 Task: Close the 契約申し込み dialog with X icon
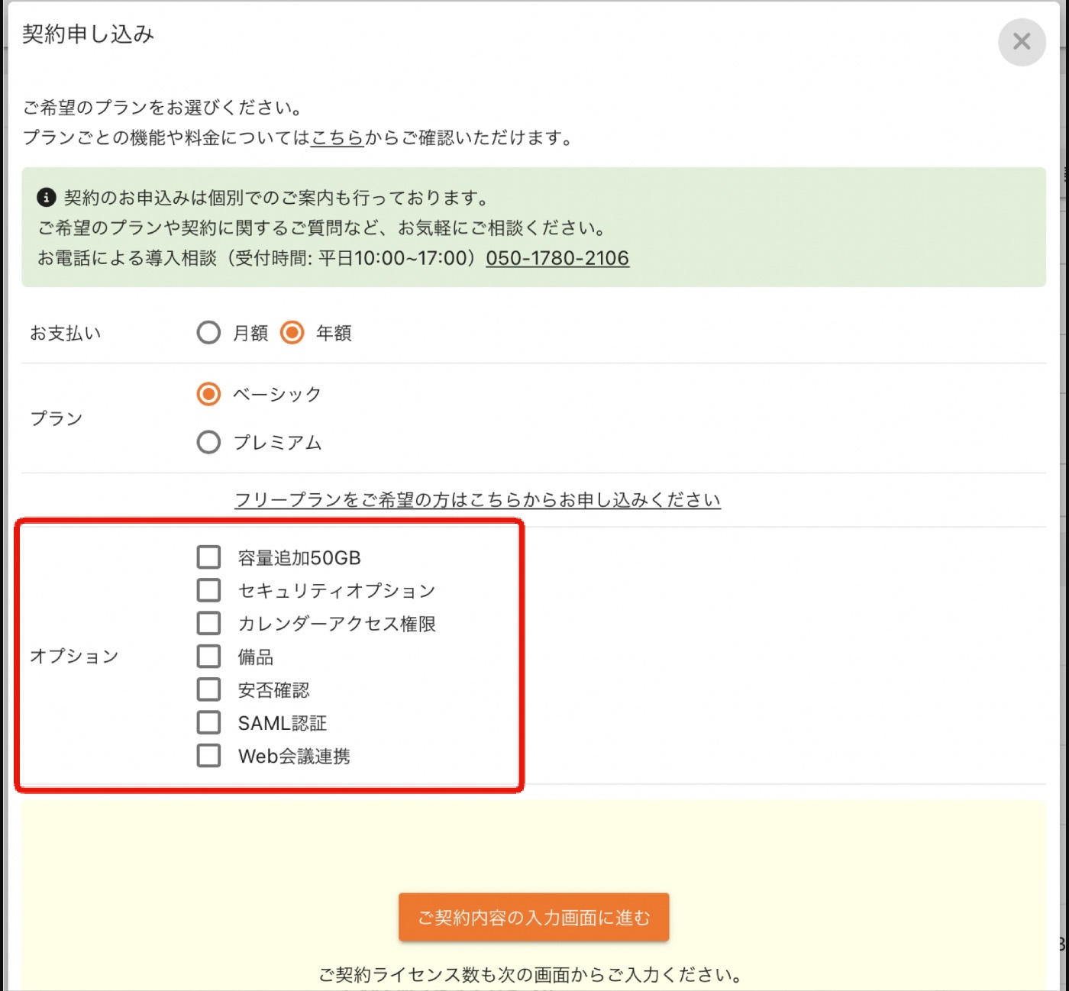click(1021, 42)
